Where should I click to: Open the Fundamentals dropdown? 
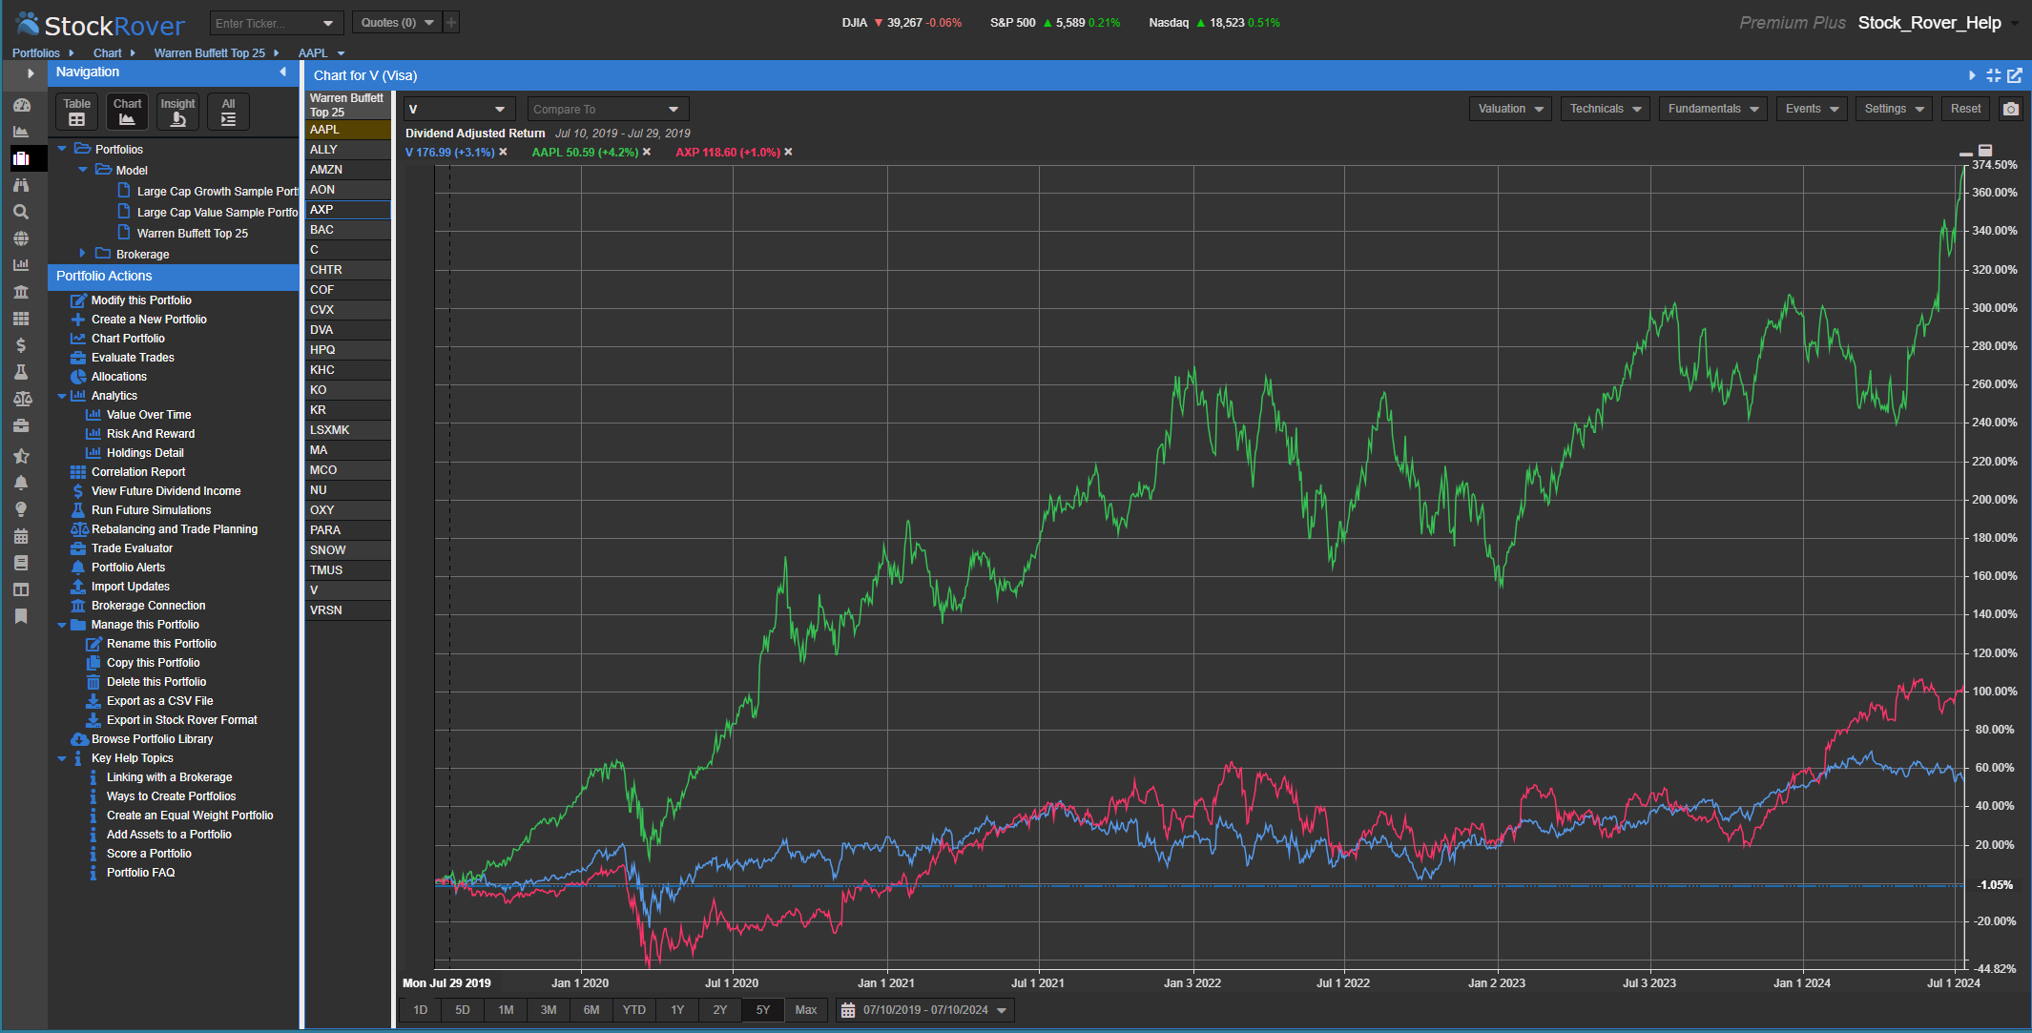[1713, 109]
